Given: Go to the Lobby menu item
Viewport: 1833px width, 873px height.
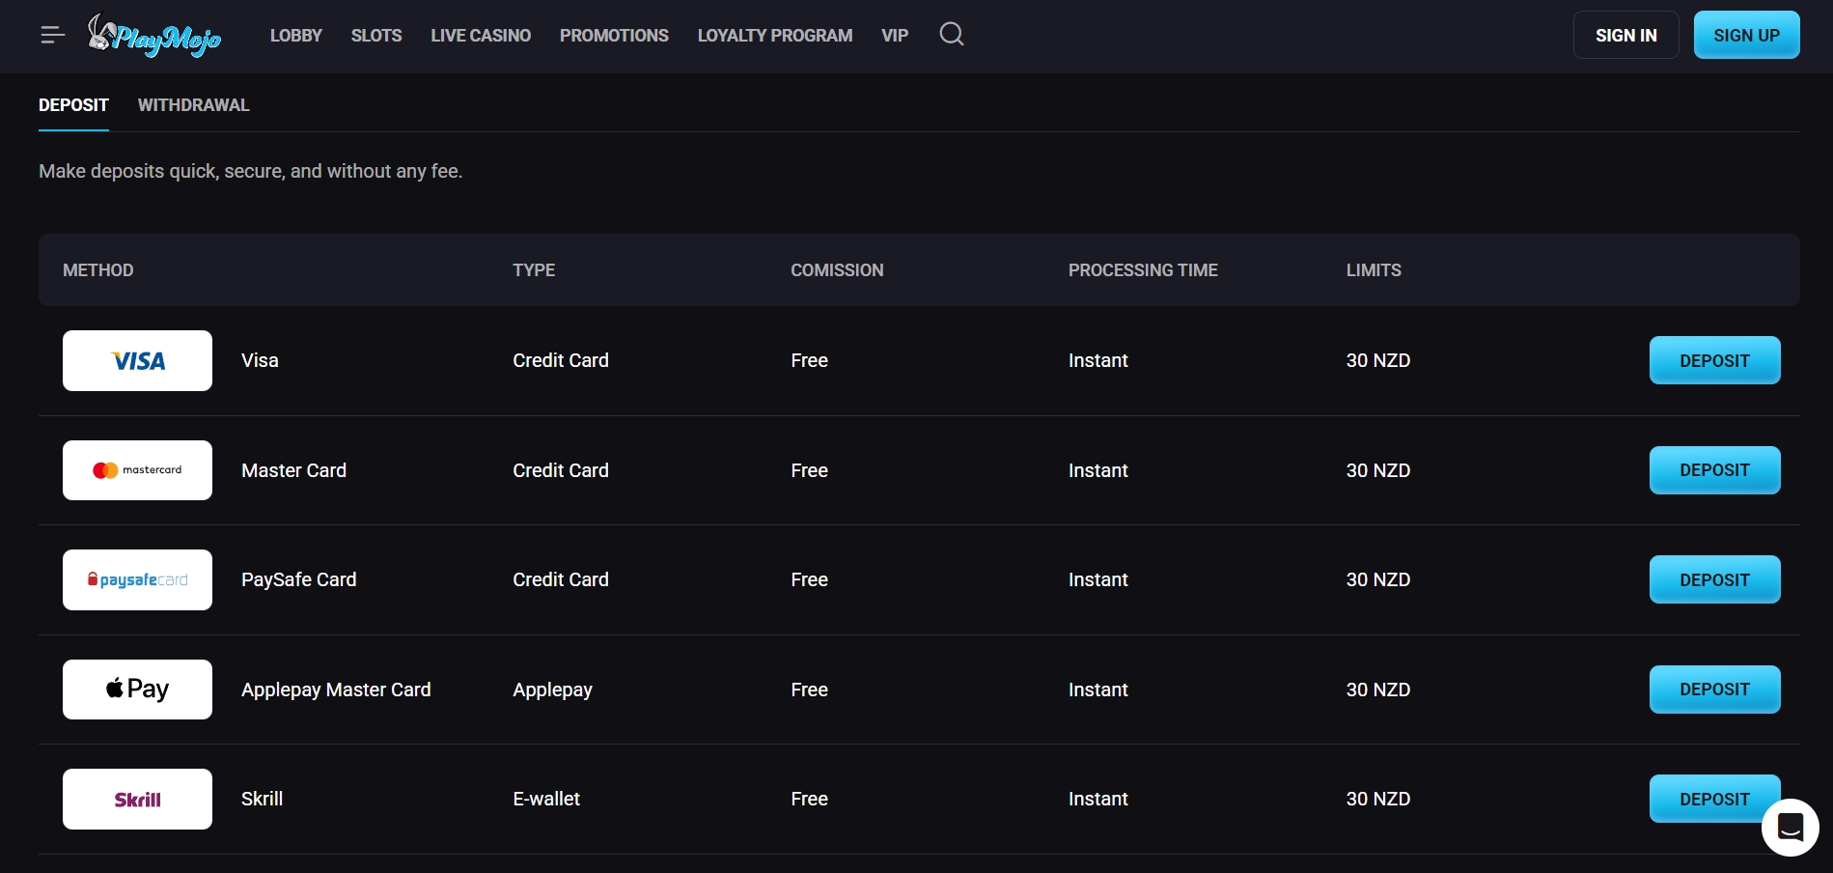Looking at the screenshot, I should coord(295,36).
